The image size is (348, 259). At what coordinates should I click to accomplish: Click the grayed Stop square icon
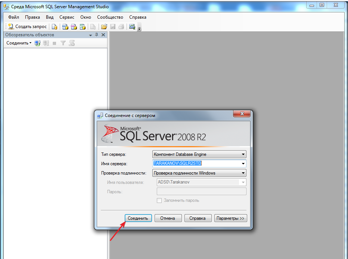[55, 43]
